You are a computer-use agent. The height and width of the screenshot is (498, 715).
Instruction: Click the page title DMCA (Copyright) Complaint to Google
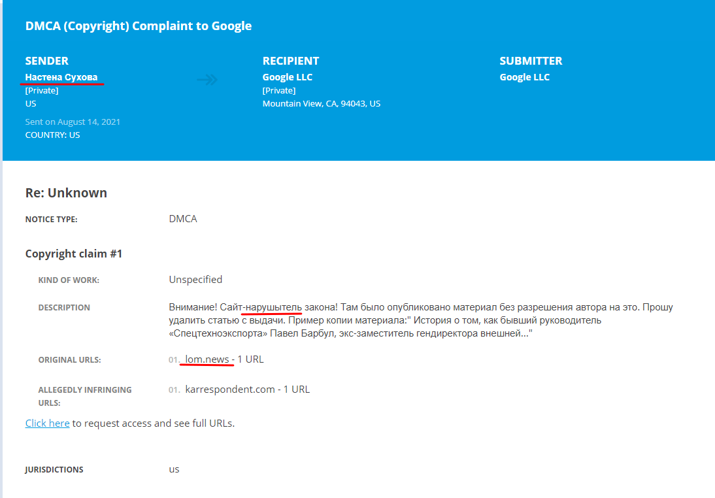click(x=139, y=26)
